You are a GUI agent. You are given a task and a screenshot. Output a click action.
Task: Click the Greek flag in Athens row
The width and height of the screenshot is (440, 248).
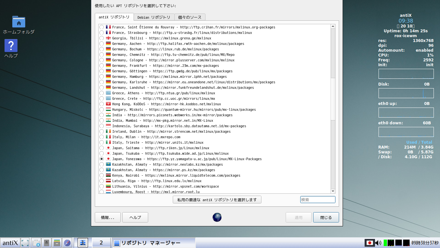click(x=108, y=93)
